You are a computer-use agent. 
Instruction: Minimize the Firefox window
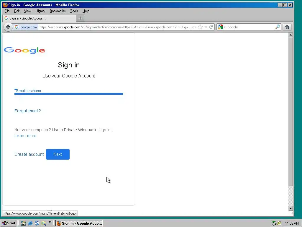click(280, 5)
